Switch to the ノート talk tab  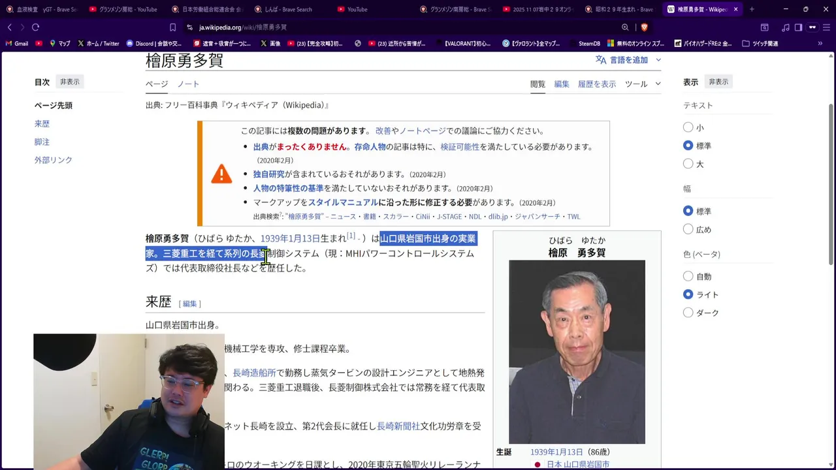click(x=188, y=84)
